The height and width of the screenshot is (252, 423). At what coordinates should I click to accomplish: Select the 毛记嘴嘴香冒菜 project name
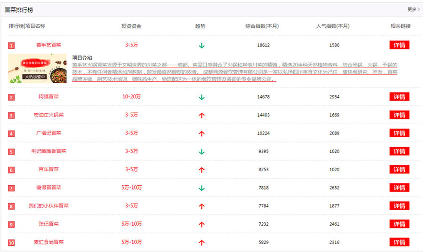(x=48, y=151)
